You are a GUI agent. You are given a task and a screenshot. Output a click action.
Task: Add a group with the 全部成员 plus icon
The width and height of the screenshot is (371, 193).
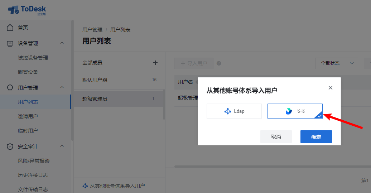pyautogui.click(x=155, y=63)
